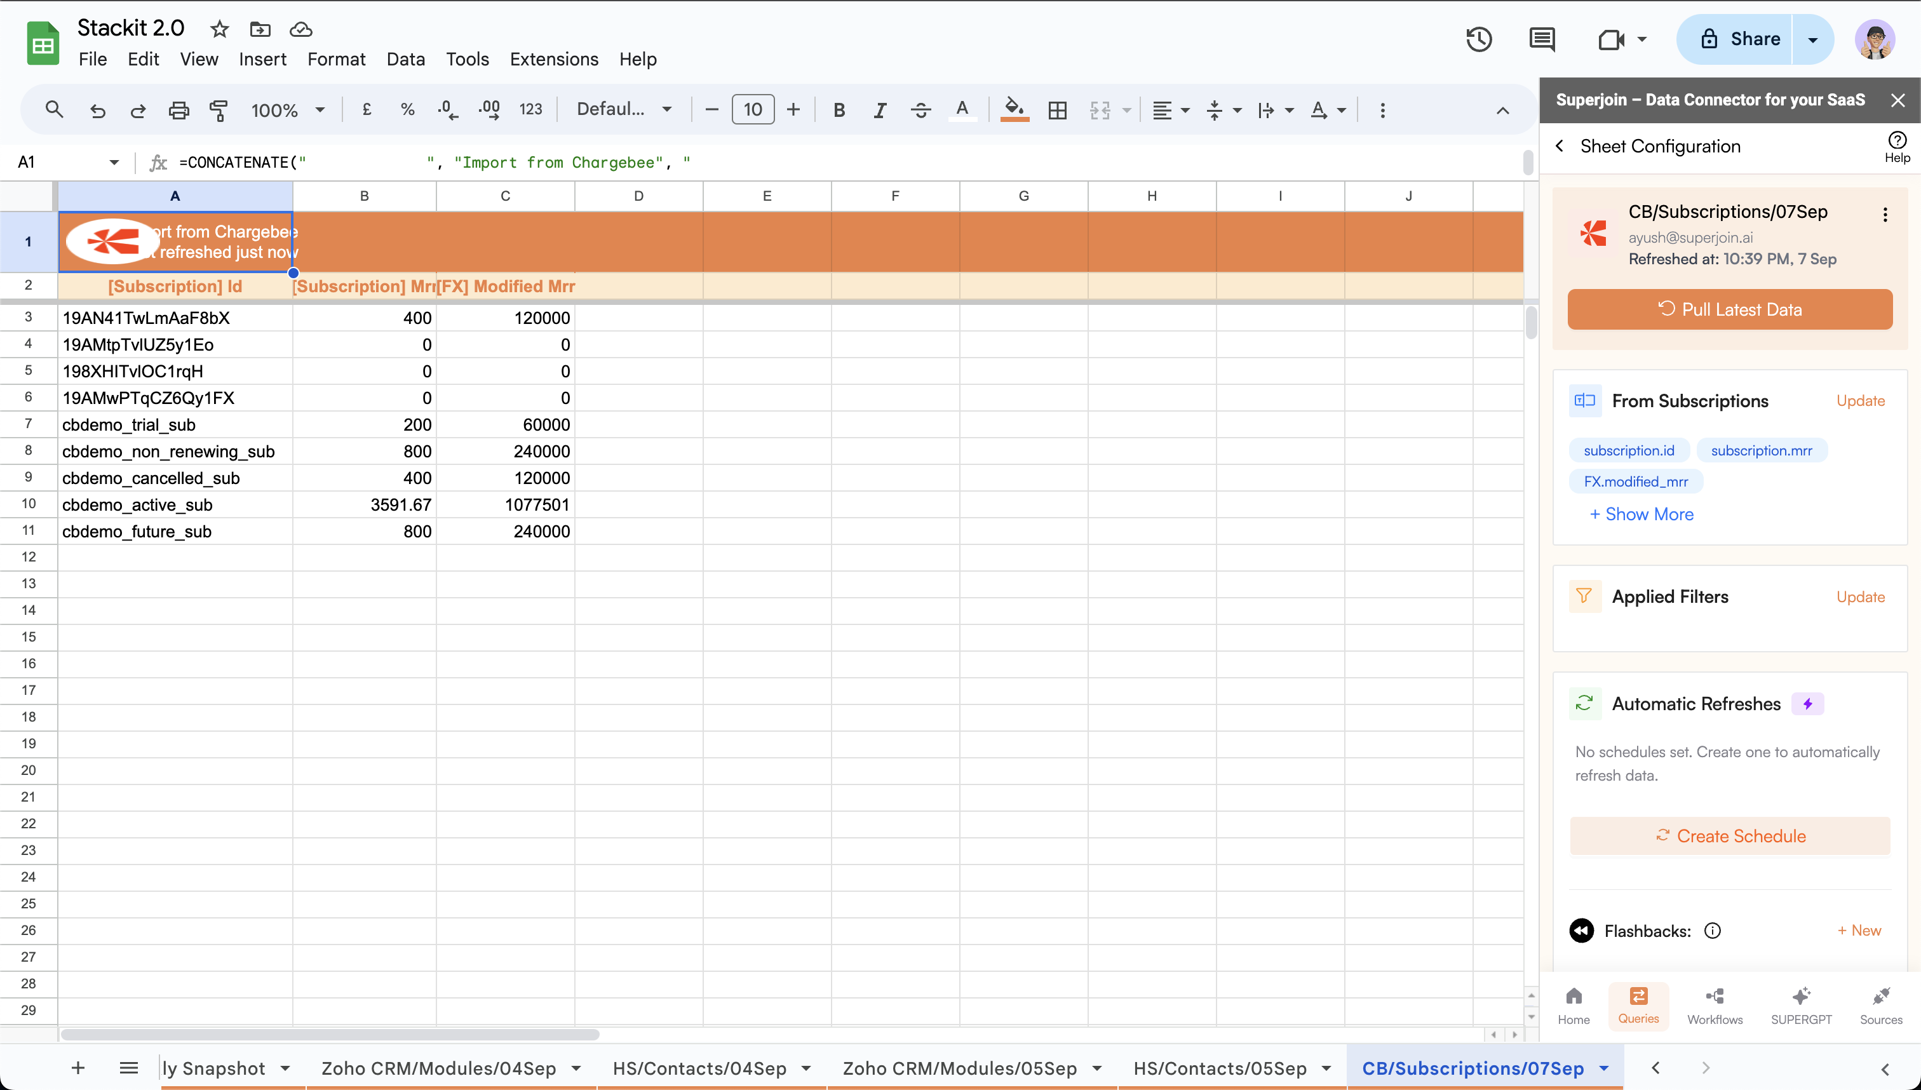Open the Default font dropdown
1921x1090 pixels.
(x=623, y=109)
